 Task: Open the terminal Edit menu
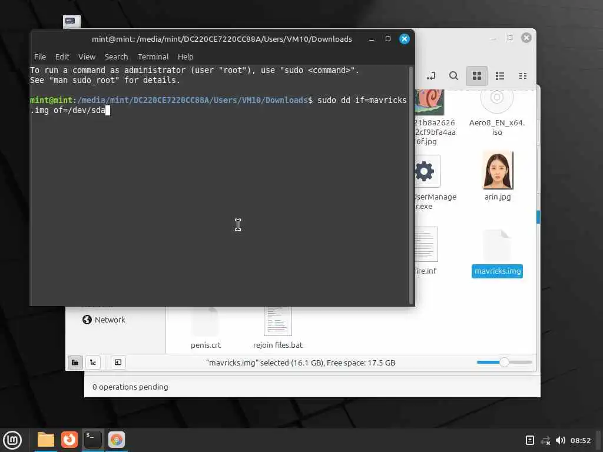click(x=62, y=57)
